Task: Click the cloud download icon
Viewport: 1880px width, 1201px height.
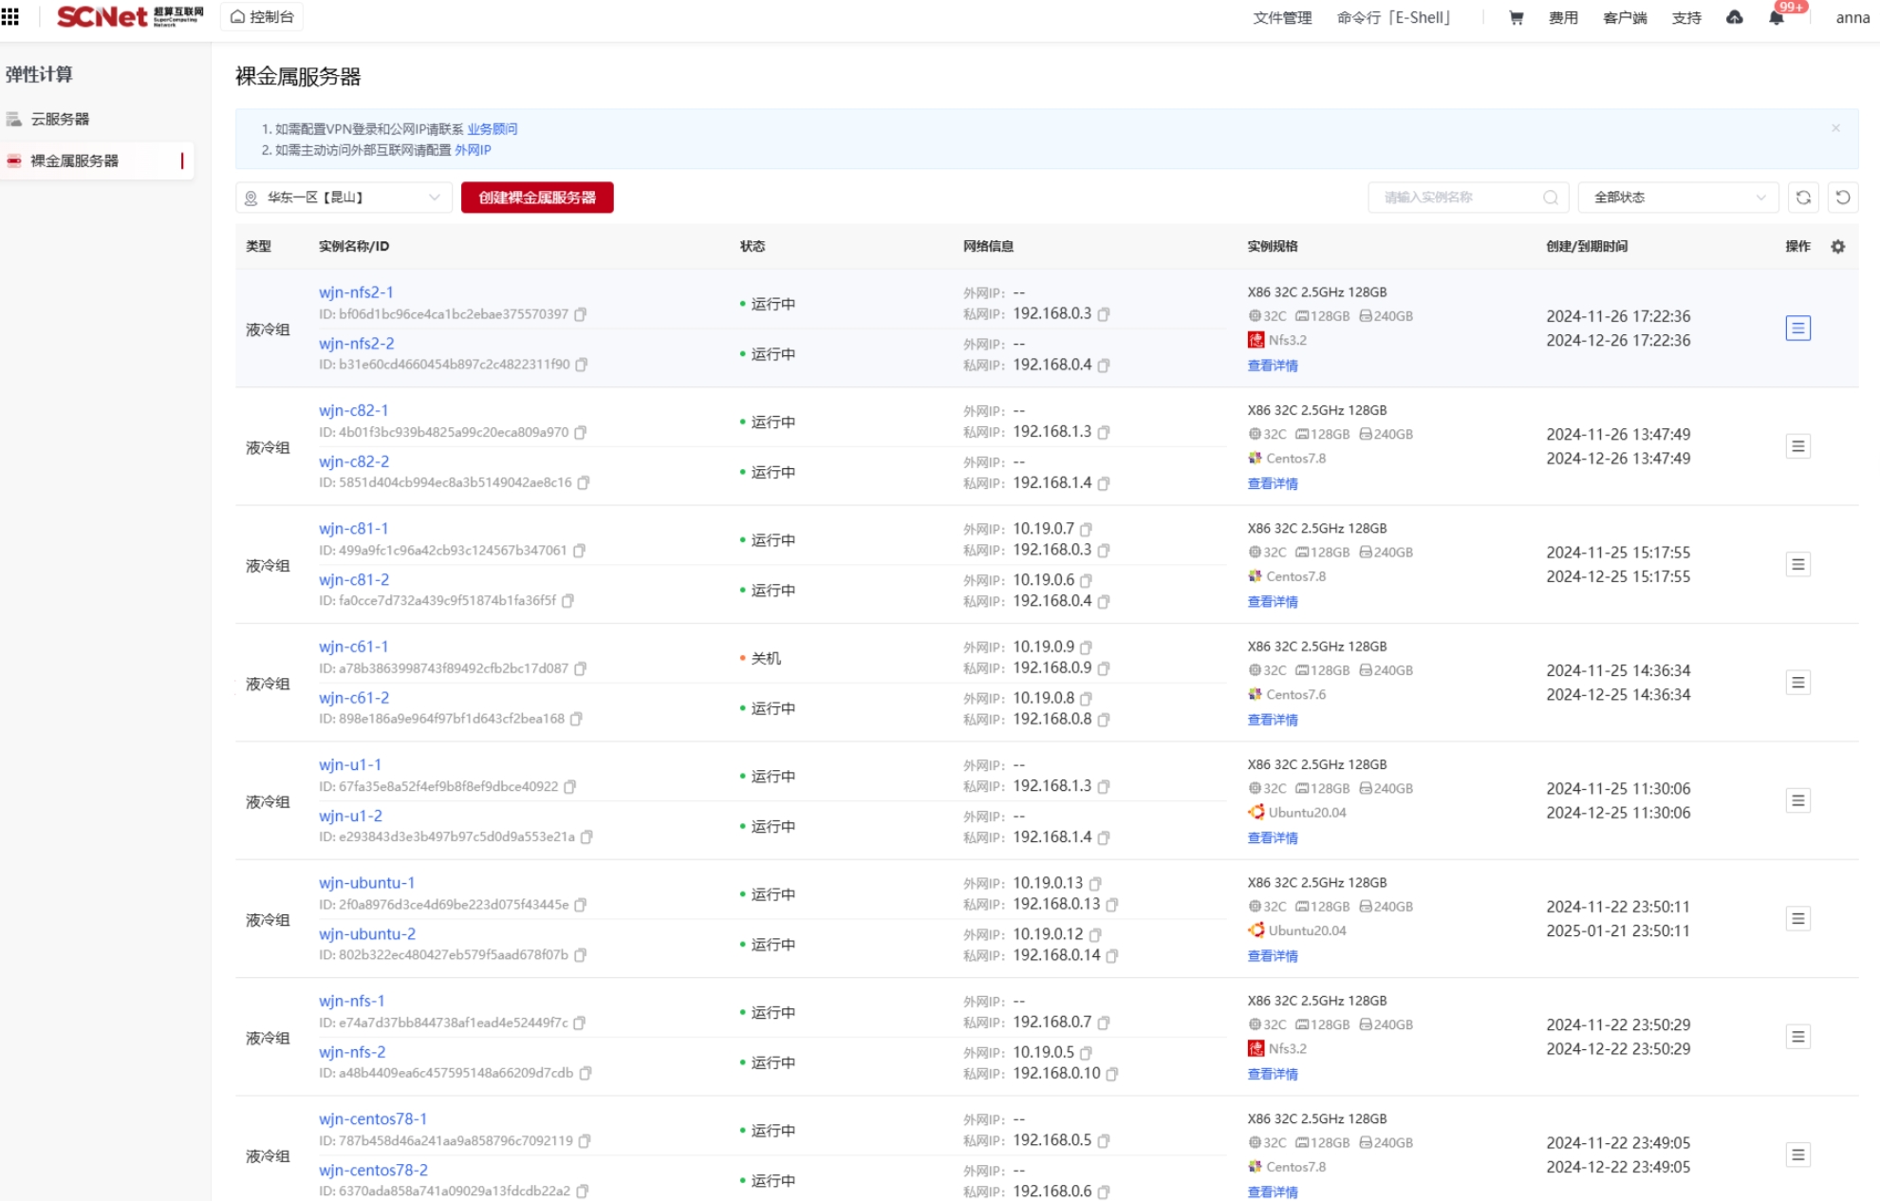Action: point(1734,17)
